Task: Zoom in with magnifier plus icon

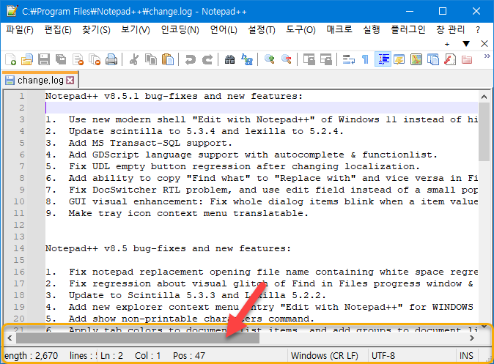Action: click(270, 59)
